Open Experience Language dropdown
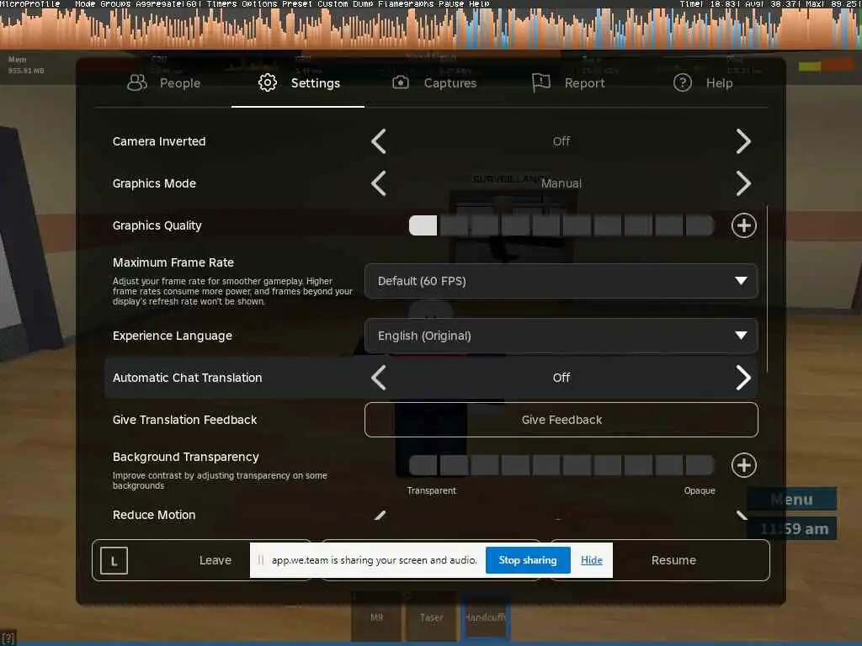The width and height of the screenshot is (862, 646). 561,336
